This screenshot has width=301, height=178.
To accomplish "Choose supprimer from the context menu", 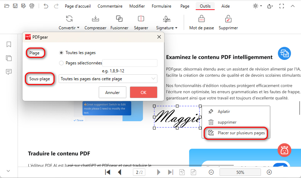I will coord(236,122).
